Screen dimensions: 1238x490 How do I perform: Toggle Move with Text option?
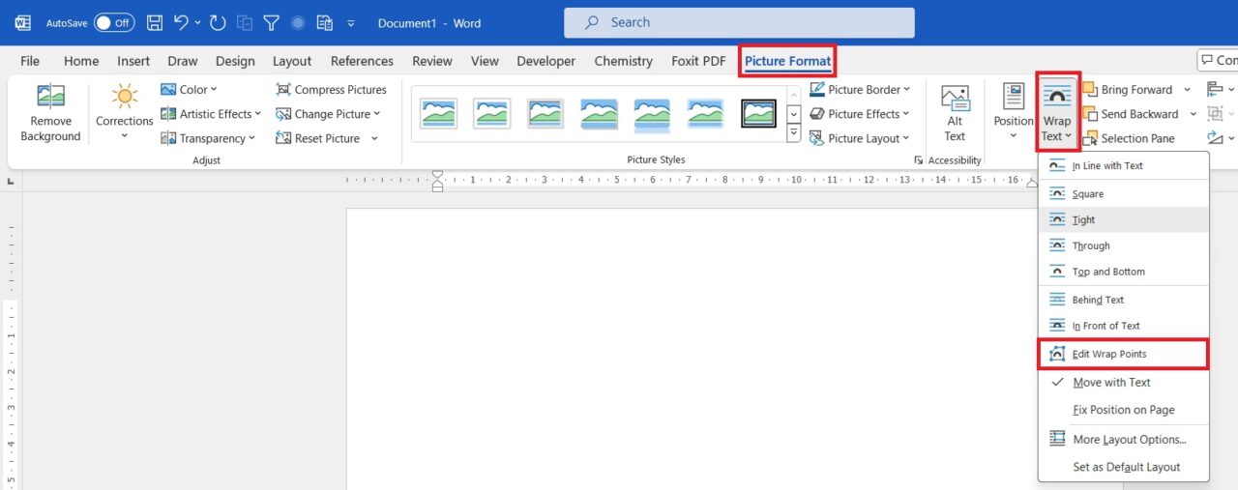pyautogui.click(x=1111, y=383)
